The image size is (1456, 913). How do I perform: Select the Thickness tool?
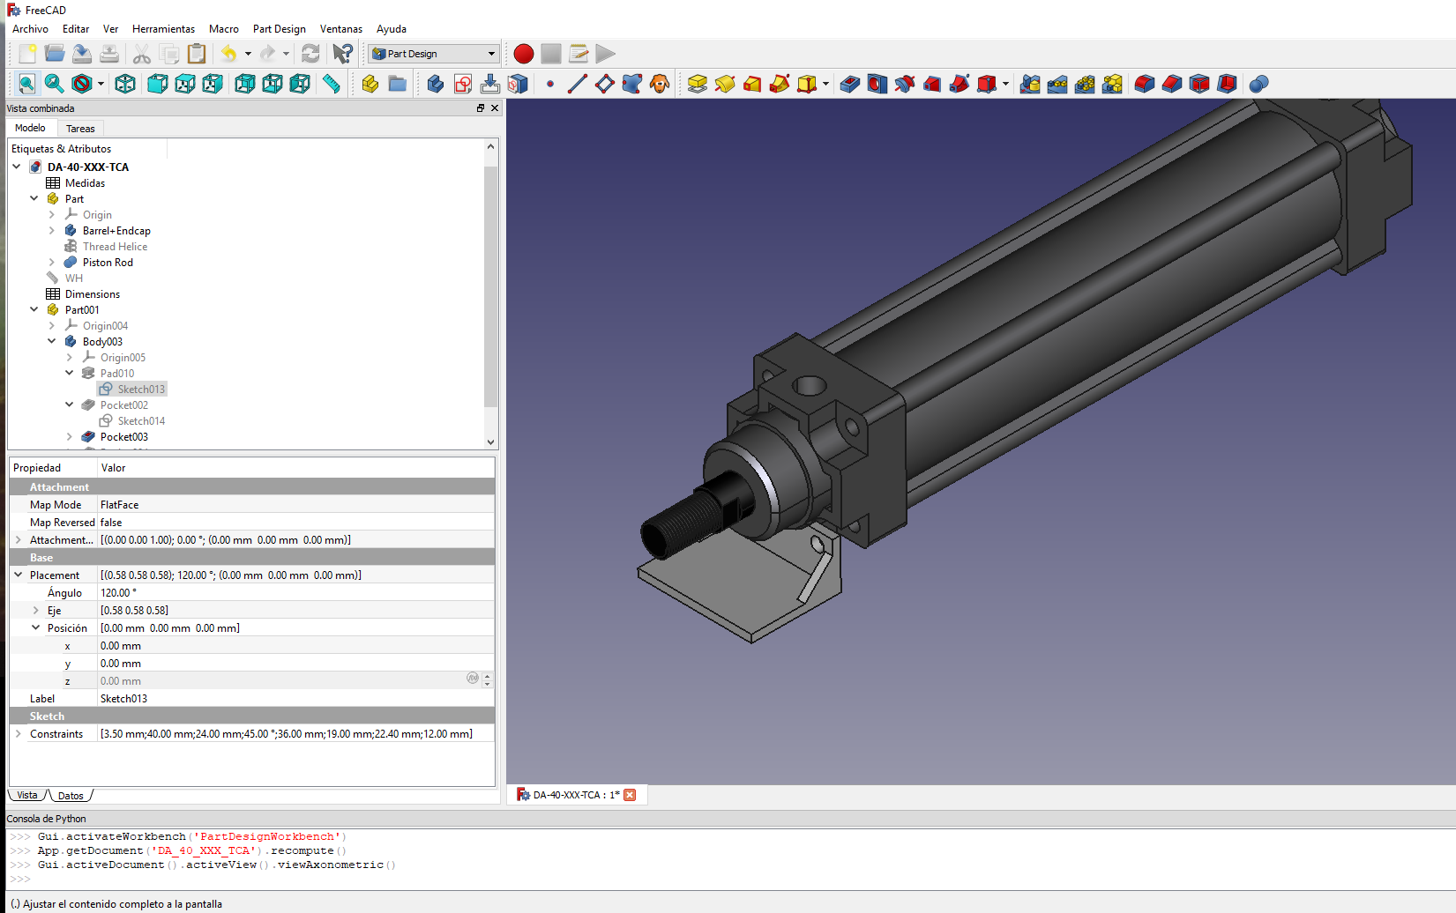tap(1227, 84)
